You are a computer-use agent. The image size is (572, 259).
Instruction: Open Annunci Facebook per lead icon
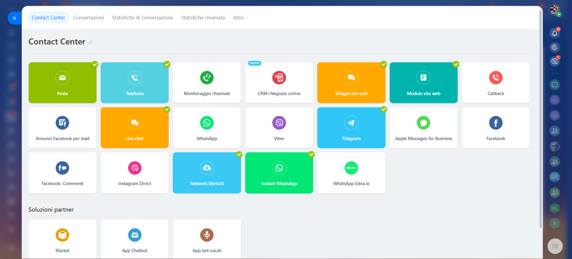(63, 123)
